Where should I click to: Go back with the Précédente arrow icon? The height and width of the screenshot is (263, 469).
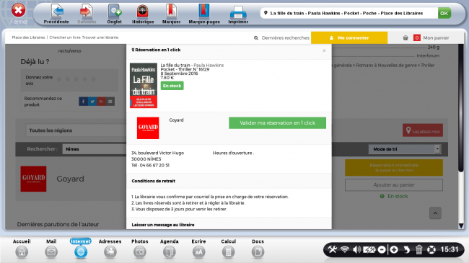tap(57, 12)
